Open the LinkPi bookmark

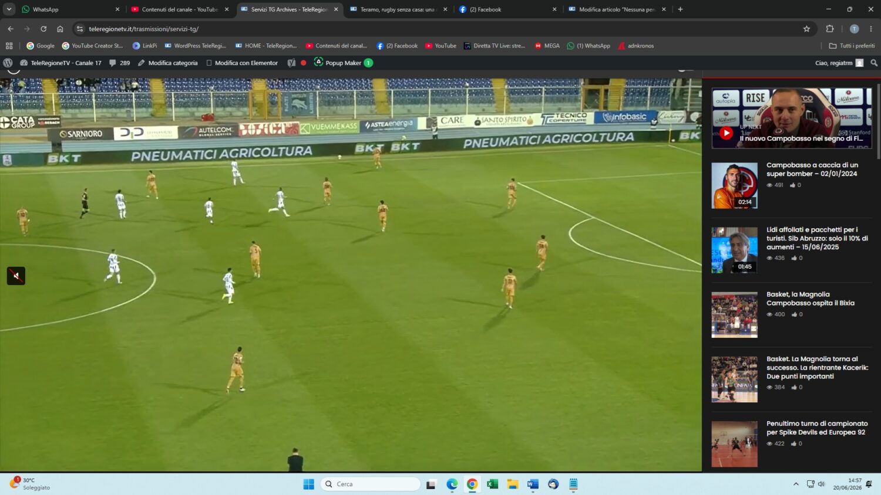click(x=144, y=46)
